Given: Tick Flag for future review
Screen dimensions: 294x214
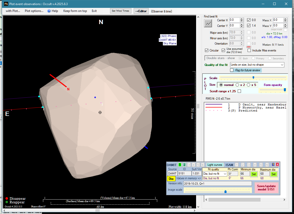Looking at the screenshot, I should [232, 70].
